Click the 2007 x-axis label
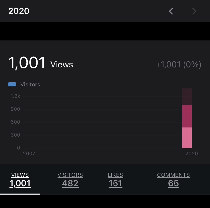 [29, 154]
